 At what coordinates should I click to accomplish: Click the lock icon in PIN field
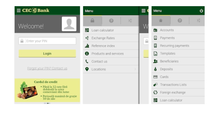click(x=22, y=41)
